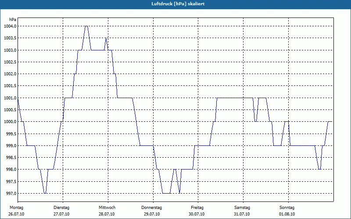The width and height of the screenshot is (351, 219).
Task: Select the 1001,0 axis value
Action: pyautogui.click(x=10, y=98)
